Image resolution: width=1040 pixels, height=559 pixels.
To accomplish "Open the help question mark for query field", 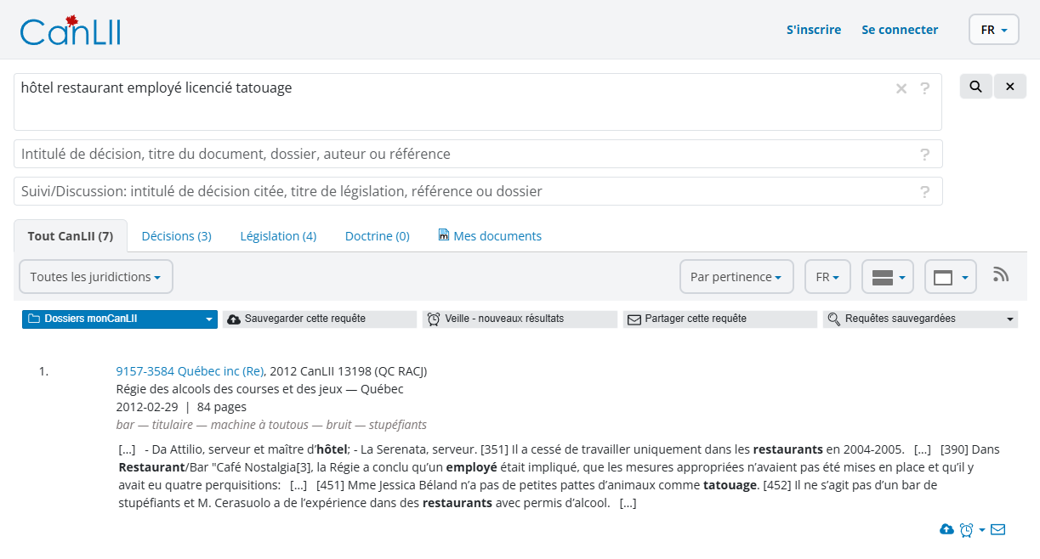I will [925, 88].
